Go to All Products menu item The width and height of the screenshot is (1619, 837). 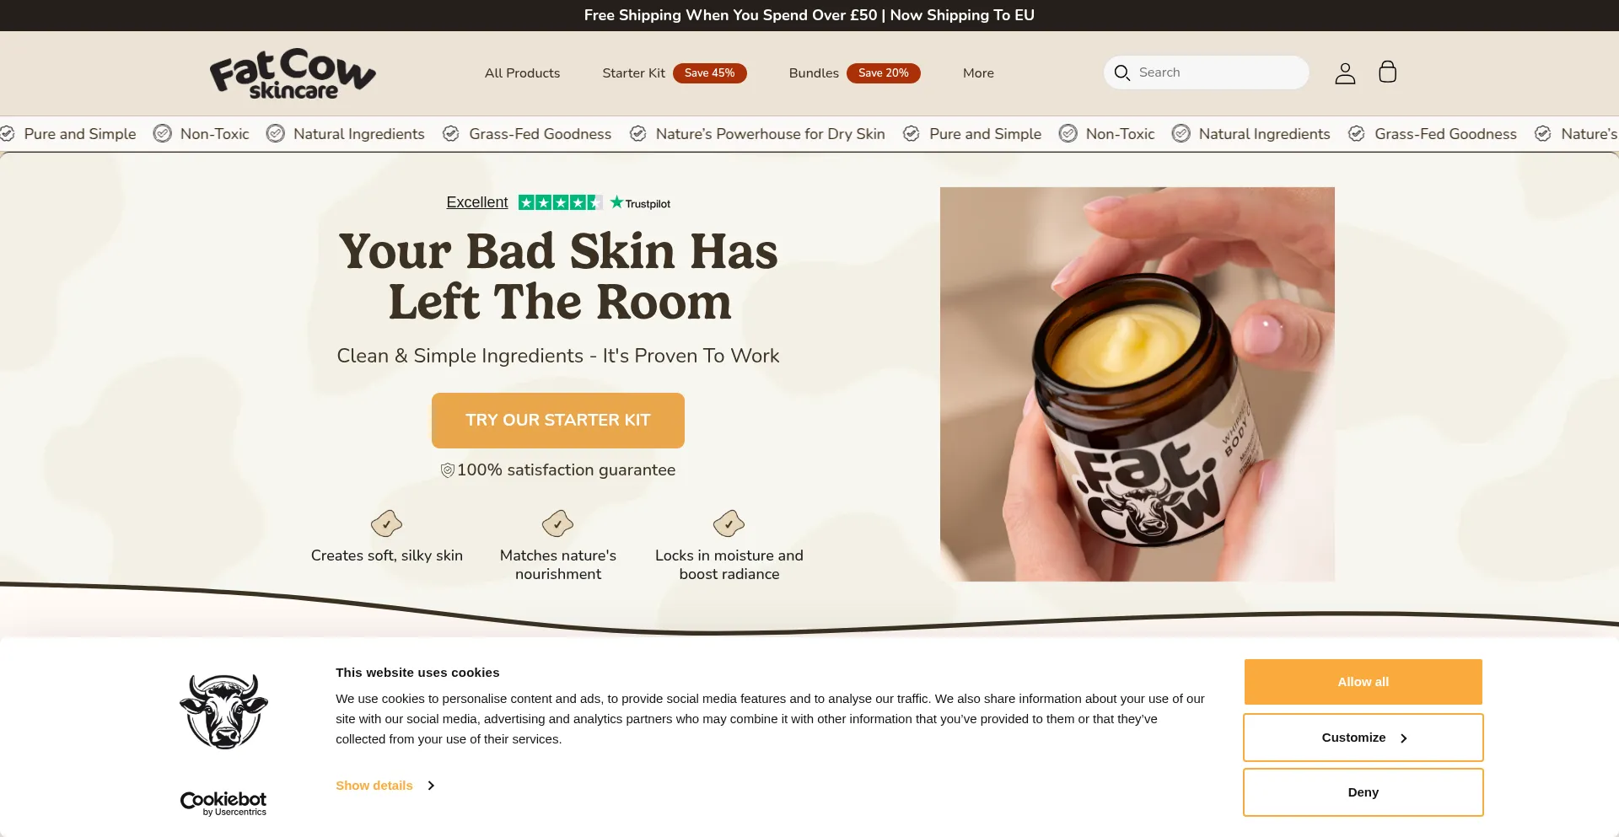click(522, 73)
